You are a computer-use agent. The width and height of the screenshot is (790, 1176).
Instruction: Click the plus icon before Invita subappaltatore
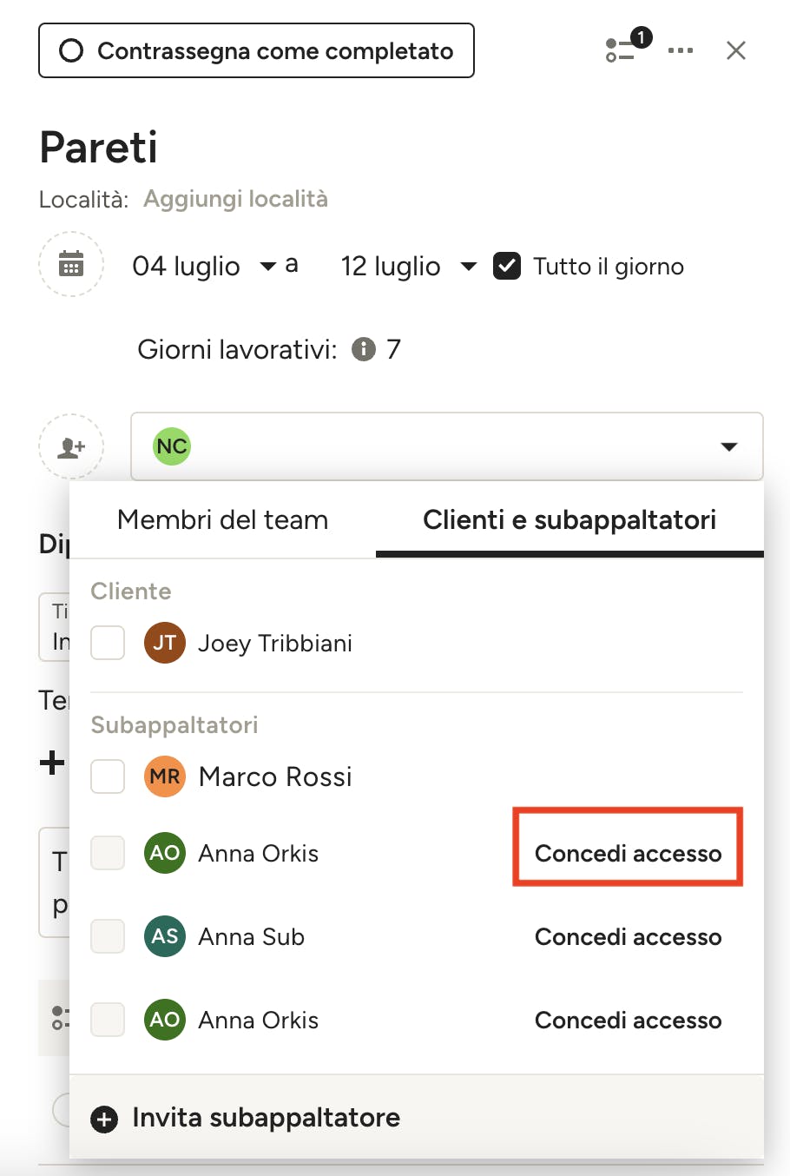coord(104,1120)
